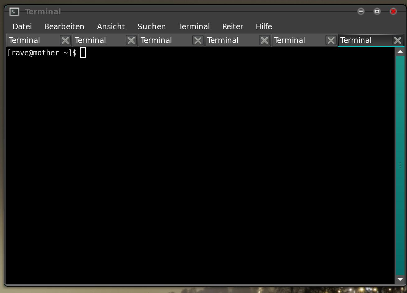This screenshot has width=407, height=293.
Task: Close the active rightmost Terminal tab
Action: [397, 40]
